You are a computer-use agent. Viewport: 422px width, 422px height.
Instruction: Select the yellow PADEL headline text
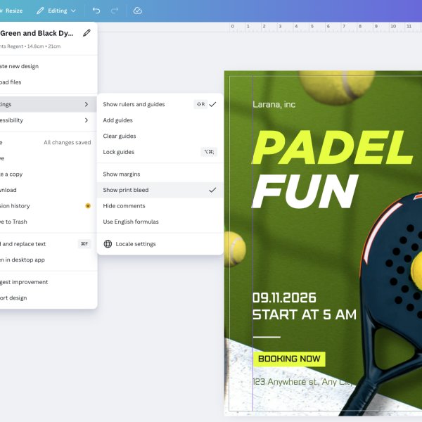point(331,148)
